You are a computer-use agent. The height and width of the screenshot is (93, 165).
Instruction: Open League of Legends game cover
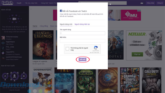43,45
